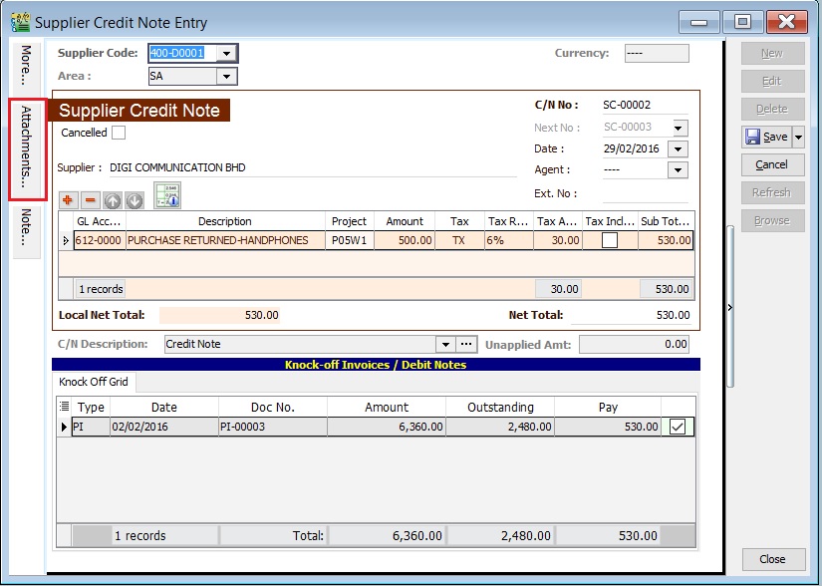
Task: Click the grid column selector icon in Knock Off Grid
Action: coord(65,406)
